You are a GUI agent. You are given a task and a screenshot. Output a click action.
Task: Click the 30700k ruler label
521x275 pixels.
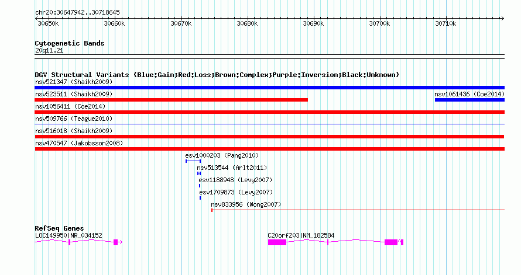click(x=379, y=23)
